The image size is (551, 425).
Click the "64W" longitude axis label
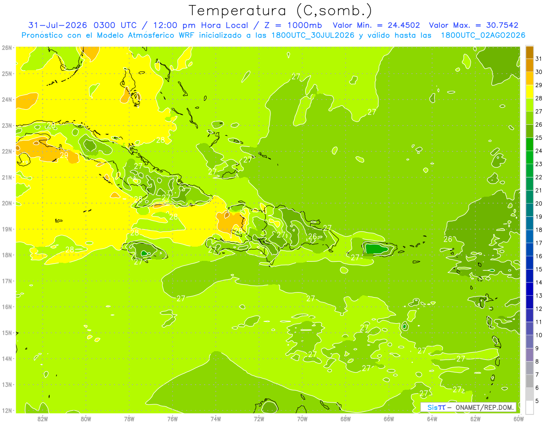click(432, 419)
